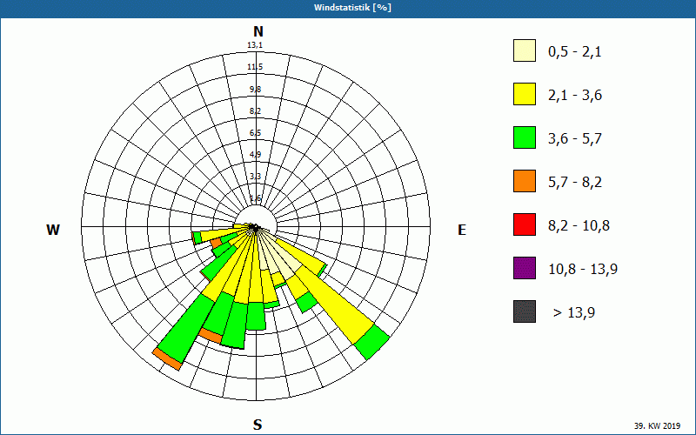
Task: Click the legend label '10,8 - 13,9'
Action: point(583,270)
